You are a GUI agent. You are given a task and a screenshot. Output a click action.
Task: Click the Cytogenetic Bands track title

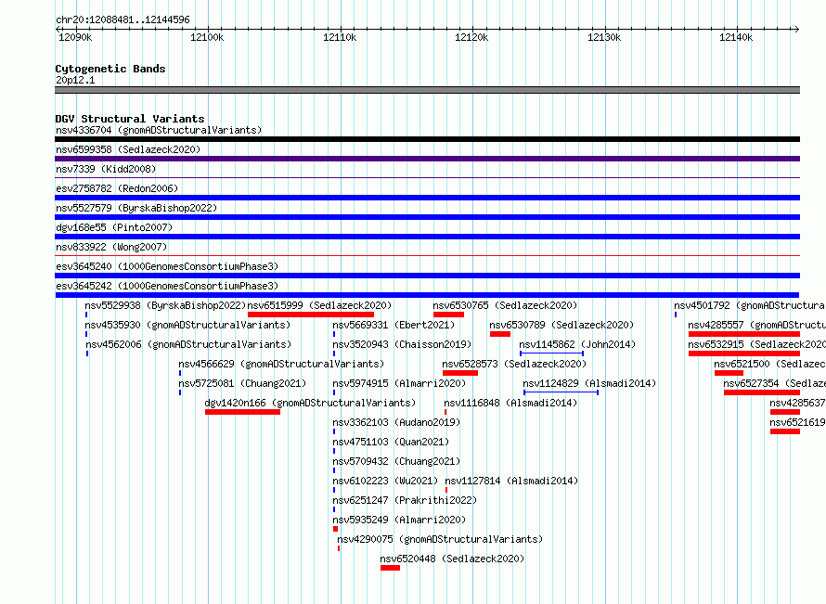tap(110, 69)
